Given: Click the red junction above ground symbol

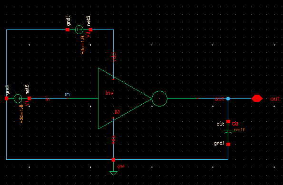Looking at the screenshot, I should tap(113, 160).
